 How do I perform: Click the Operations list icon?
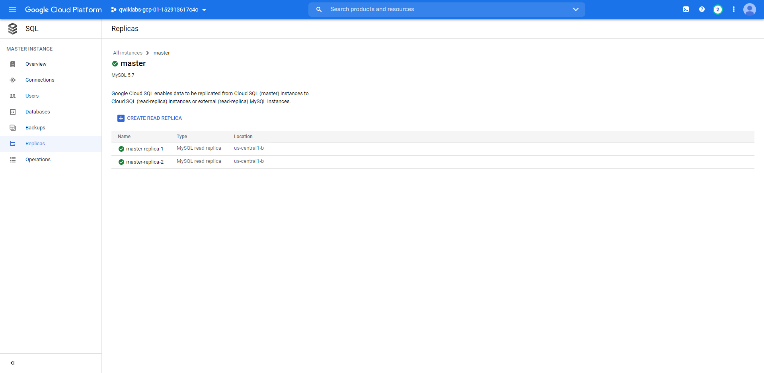coord(13,160)
